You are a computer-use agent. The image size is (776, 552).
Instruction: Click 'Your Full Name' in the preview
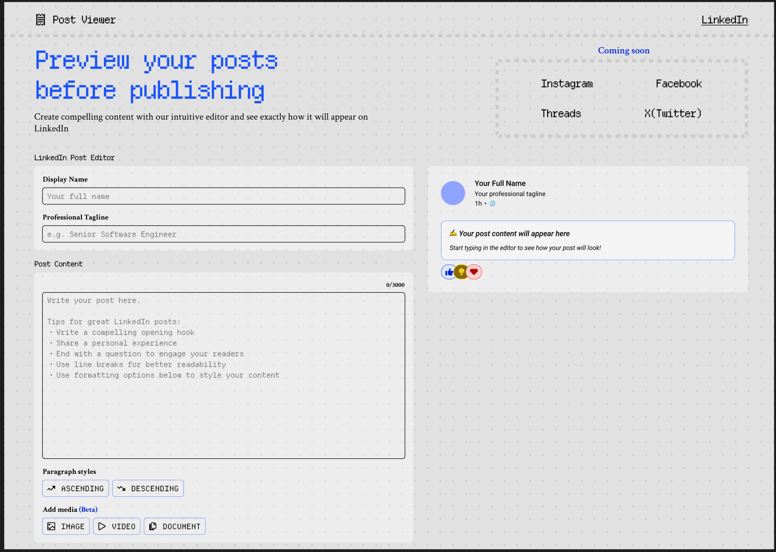coord(500,183)
